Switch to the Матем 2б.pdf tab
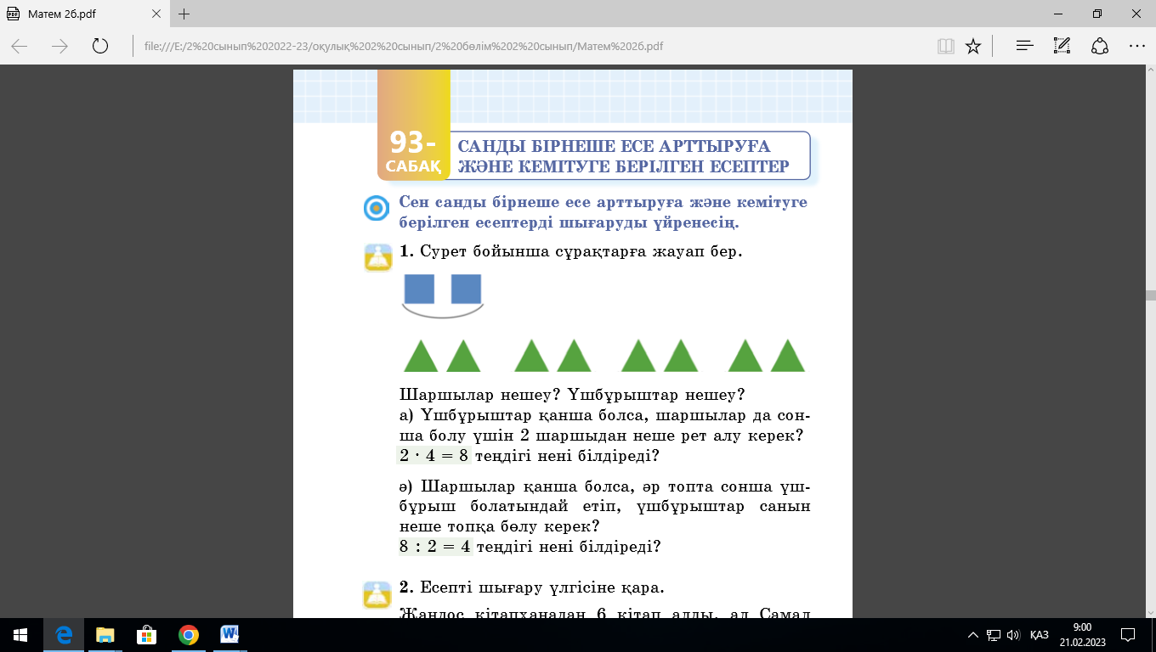The image size is (1156, 652). click(x=85, y=14)
